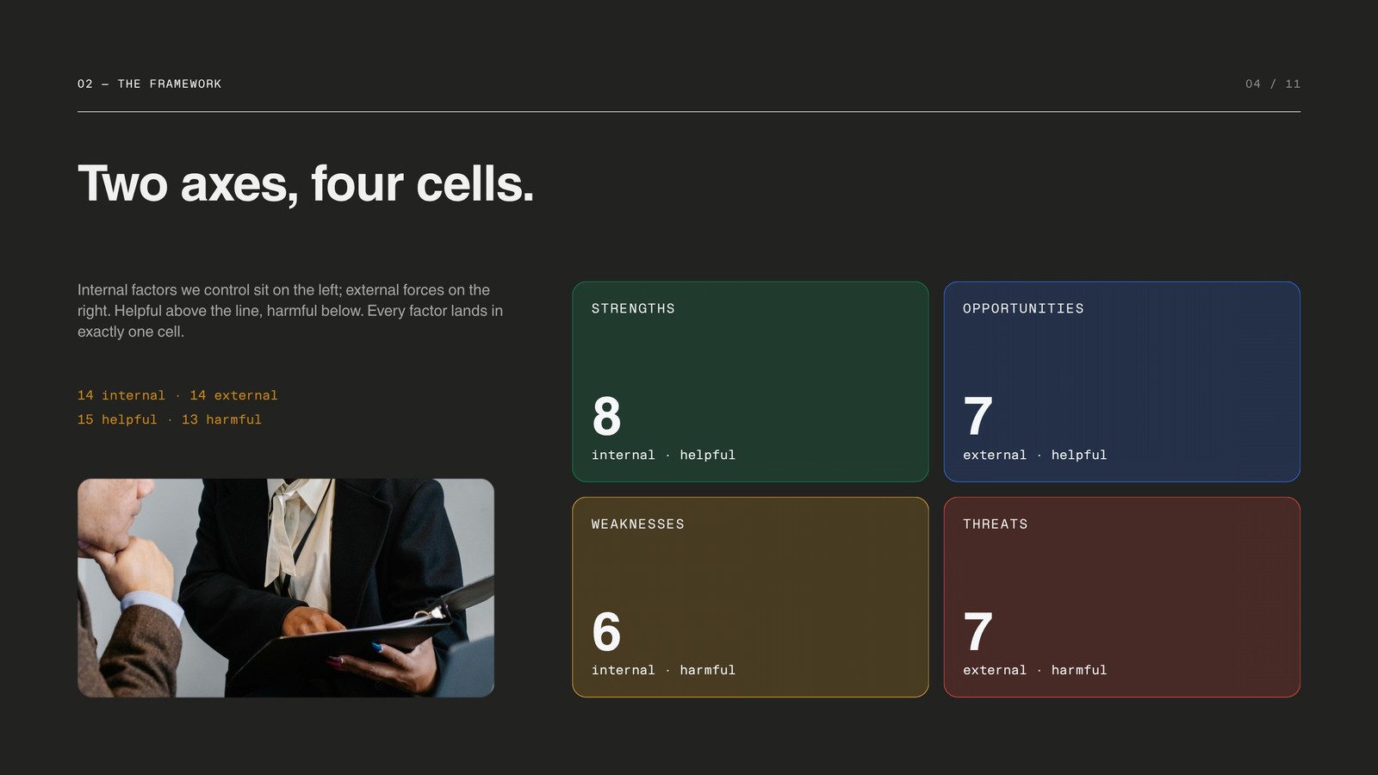Select the '14 internal · 14 external' line

[177, 395]
